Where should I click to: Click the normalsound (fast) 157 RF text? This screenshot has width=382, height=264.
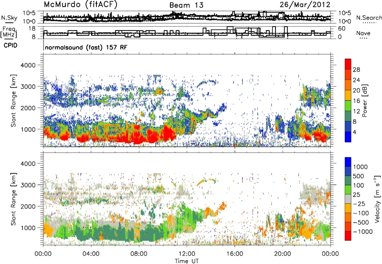[86, 47]
